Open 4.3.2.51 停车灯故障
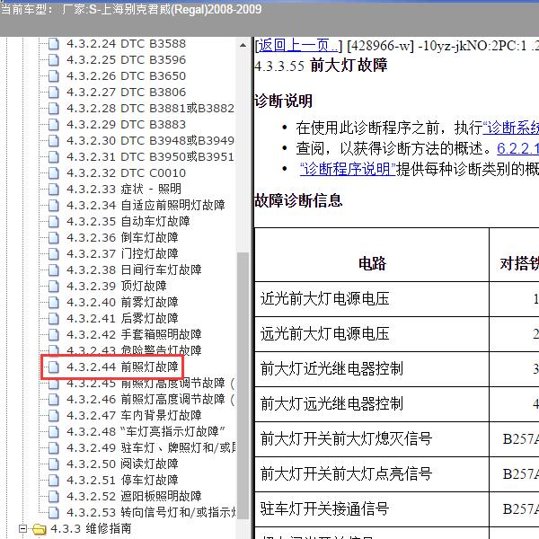This screenshot has width=539, height=539. pyautogui.click(x=122, y=481)
